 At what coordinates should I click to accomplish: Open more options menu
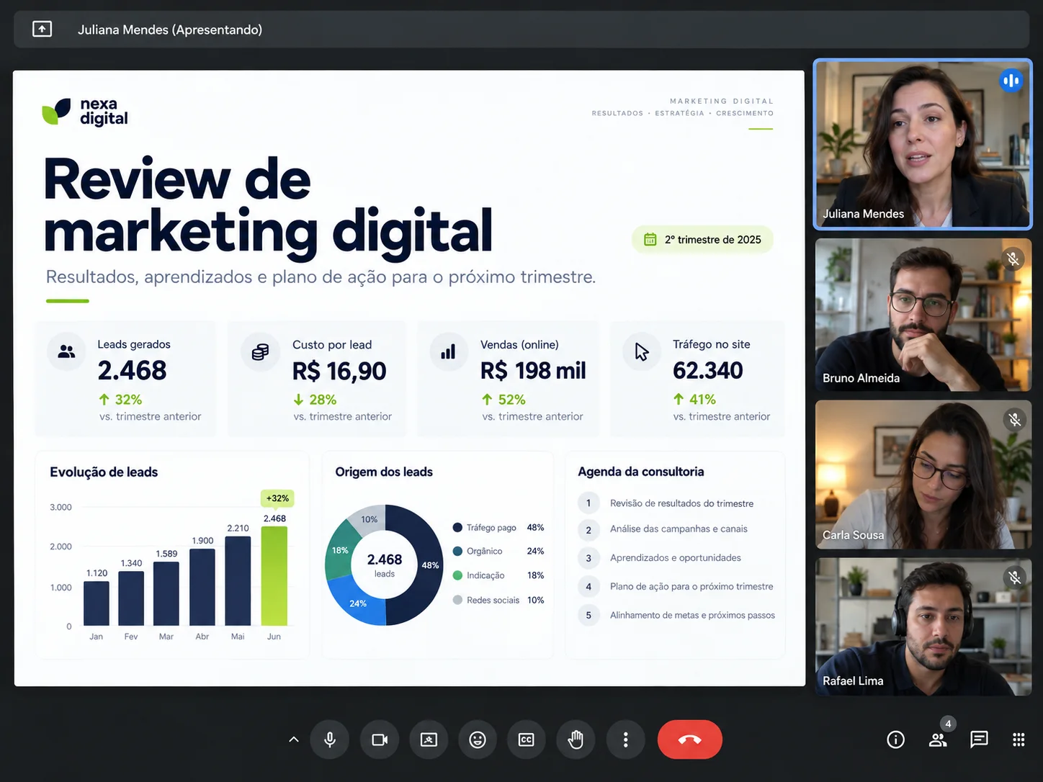click(x=625, y=740)
